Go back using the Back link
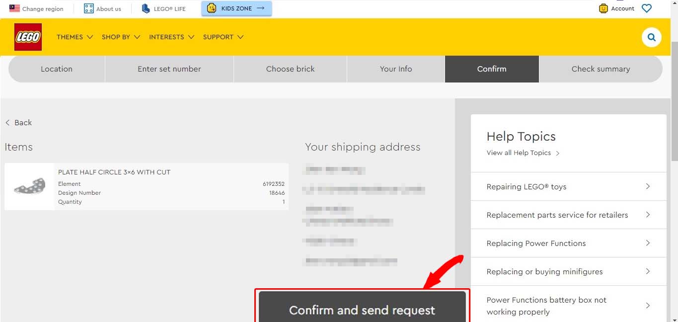This screenshot has width=678, height=322. point(19,123)
